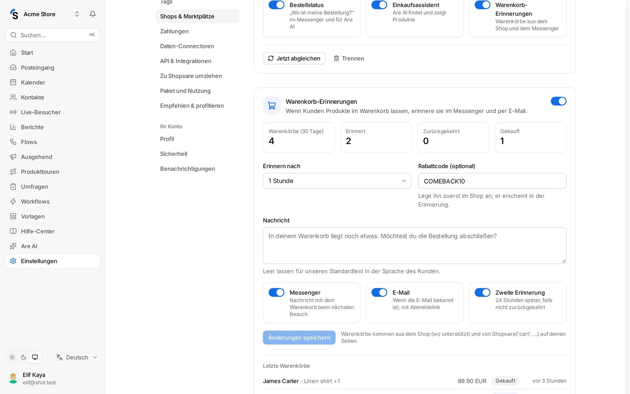Open Sicherheit account settings
This screenshot has width=630, height=394.
pos(198,154)
